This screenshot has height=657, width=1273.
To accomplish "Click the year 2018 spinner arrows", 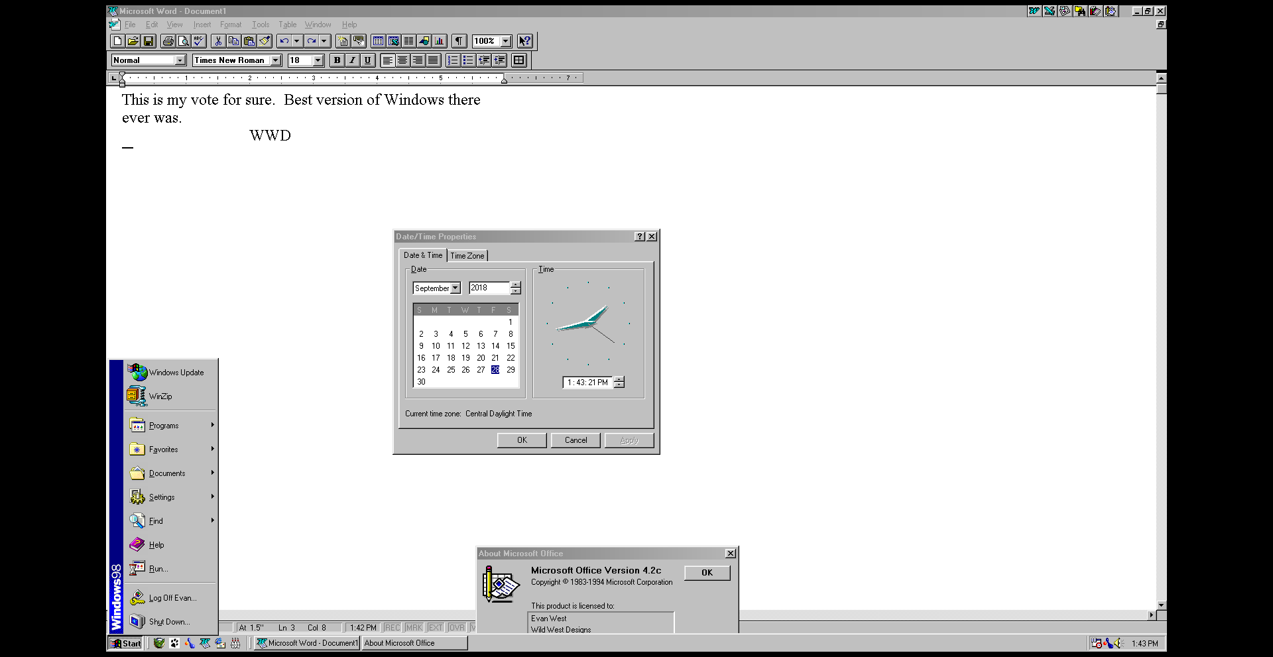I will coord(516,288).
